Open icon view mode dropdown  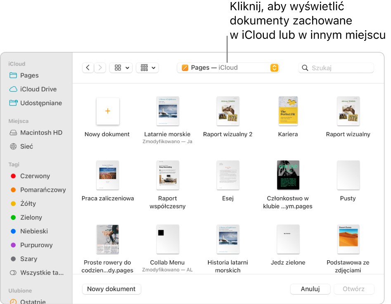[121, 68]
